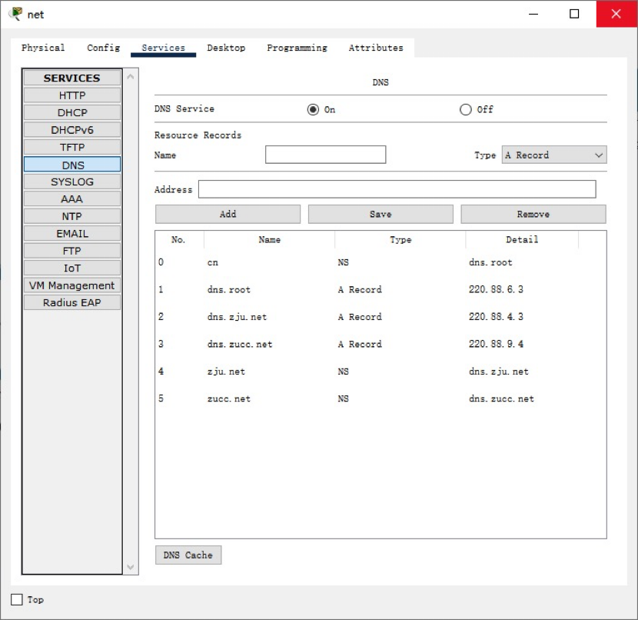Screen dimensions: 638x620
Task: Maximize the net window
Action: (574, 14)
